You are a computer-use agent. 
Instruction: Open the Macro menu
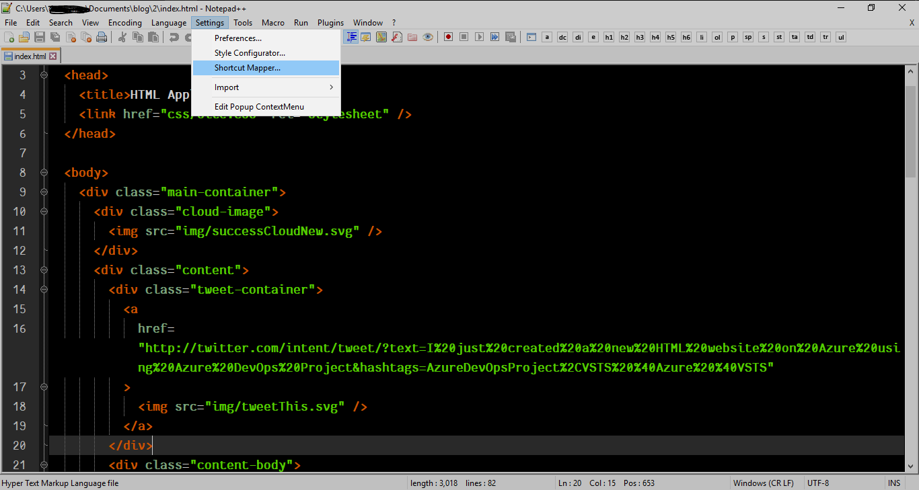[x=273, y=22]
